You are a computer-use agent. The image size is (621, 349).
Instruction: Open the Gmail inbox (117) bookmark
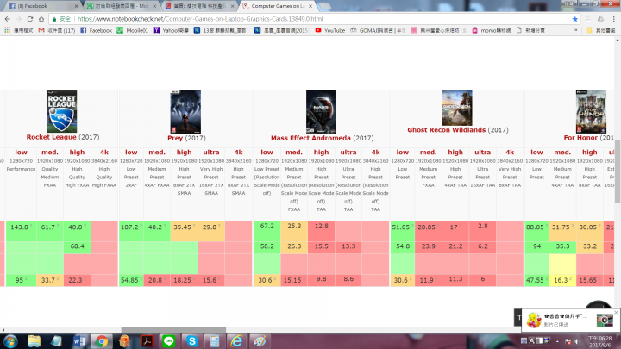[x=57, y=30]
